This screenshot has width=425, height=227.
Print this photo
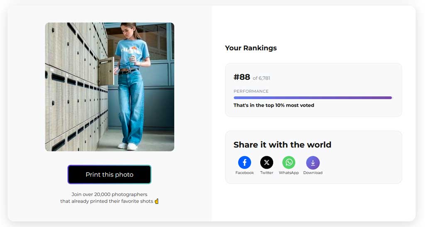pos(110,174)
